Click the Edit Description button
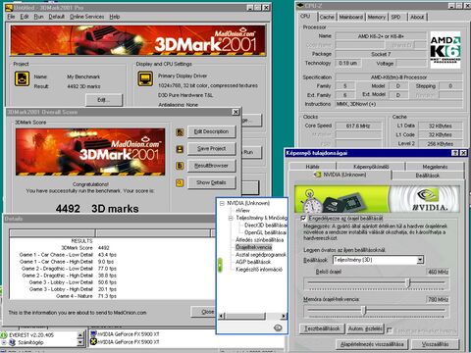Screen dimensions: 471x353 point(211,131)
